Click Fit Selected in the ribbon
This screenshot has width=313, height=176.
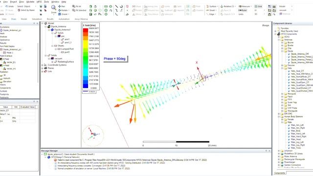79,10
